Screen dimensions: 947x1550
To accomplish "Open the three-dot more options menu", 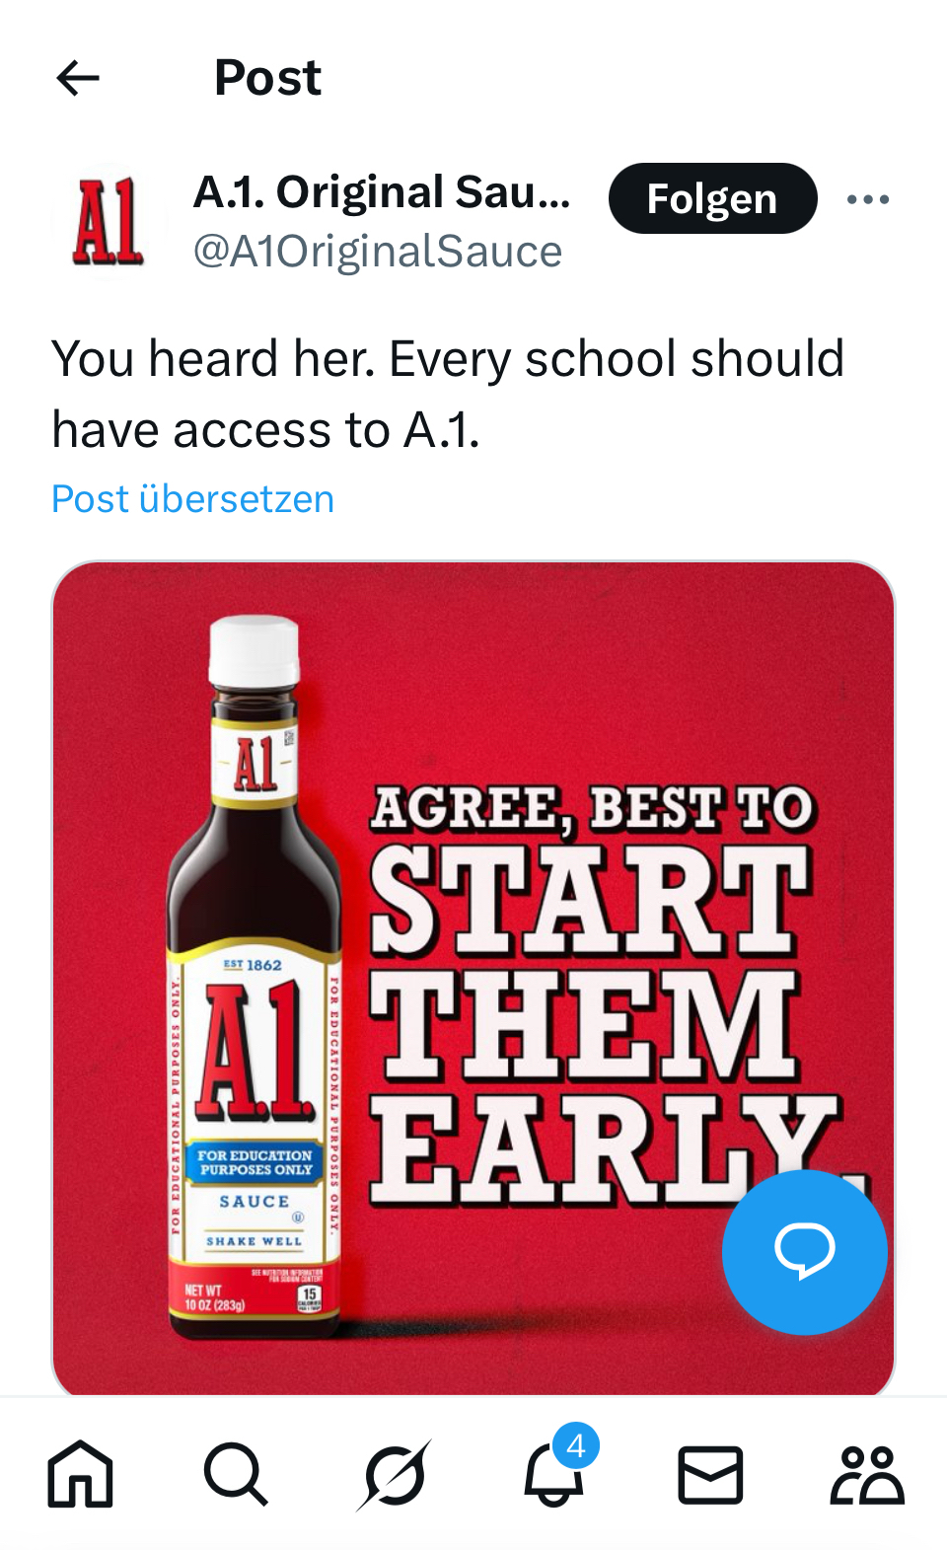I will pyautogui.click(x=868, y=199).
